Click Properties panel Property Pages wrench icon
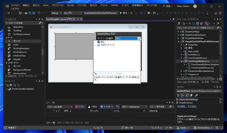This screenshot has width=227, height=133. [x=196, y=95]
